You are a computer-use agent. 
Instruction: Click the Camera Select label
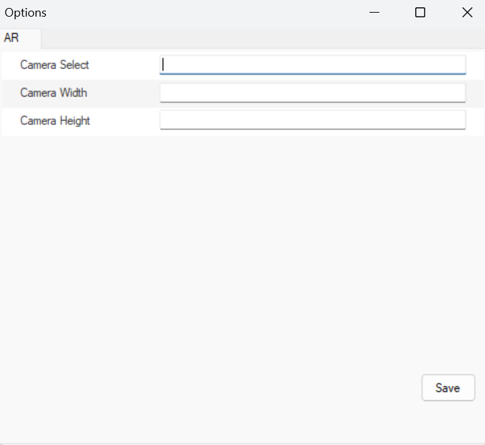(54, 65)
